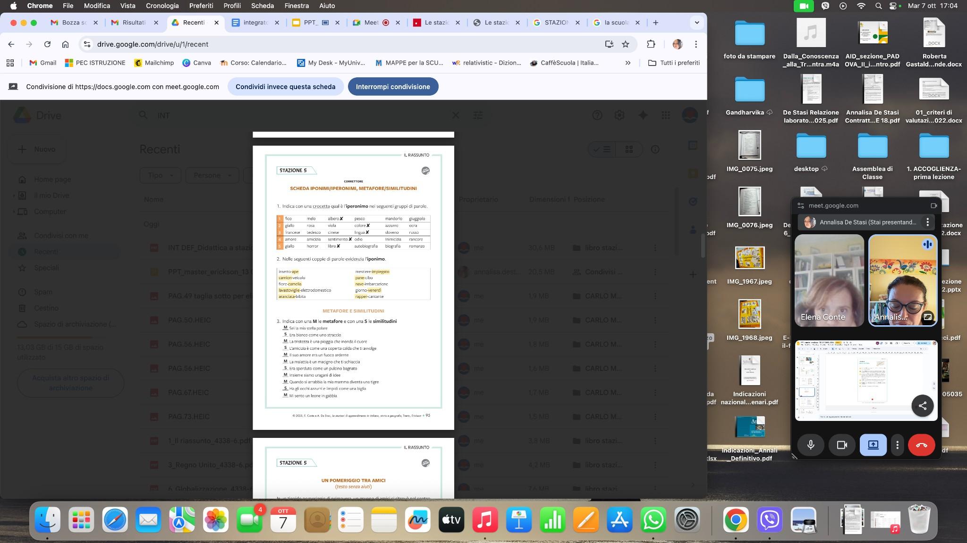Expand the tab search dropdown arrow

pyautogui.click(x=696, y=23)
